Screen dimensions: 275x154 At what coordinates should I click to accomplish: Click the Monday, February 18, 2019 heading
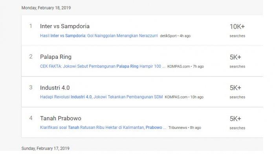point(46,8)
